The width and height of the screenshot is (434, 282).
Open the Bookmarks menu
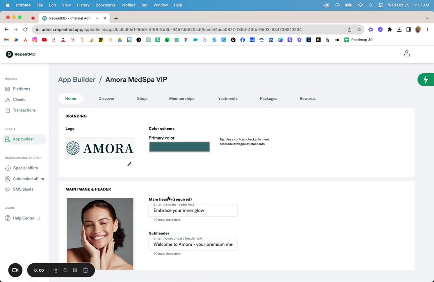[105, 5]
